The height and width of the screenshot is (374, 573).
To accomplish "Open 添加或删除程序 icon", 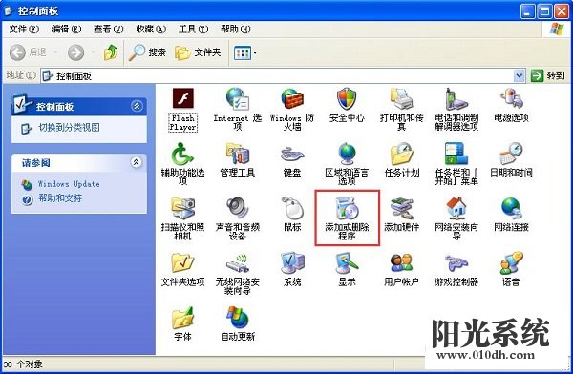I will (x=347, y=208).
